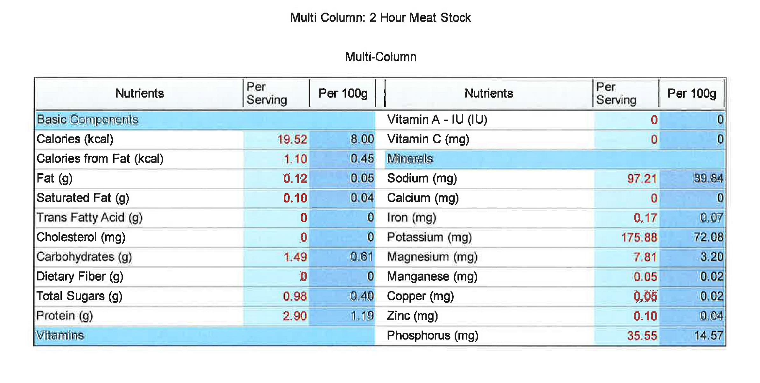The image size is (760, 383).
Task: Click the Minerals section header row
Action: click(555, 159)
